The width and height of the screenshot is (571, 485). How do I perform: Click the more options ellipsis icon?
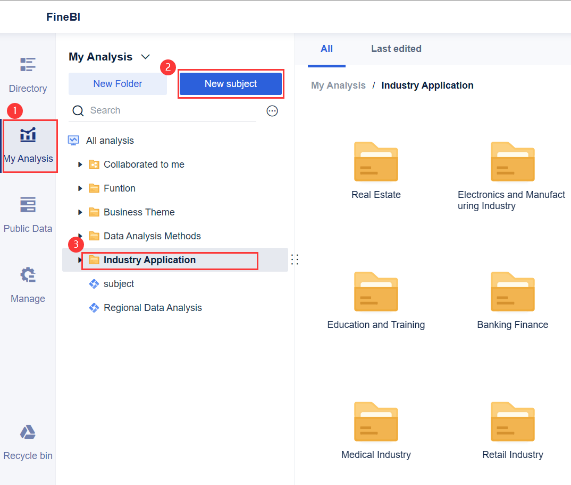[272, 111]
